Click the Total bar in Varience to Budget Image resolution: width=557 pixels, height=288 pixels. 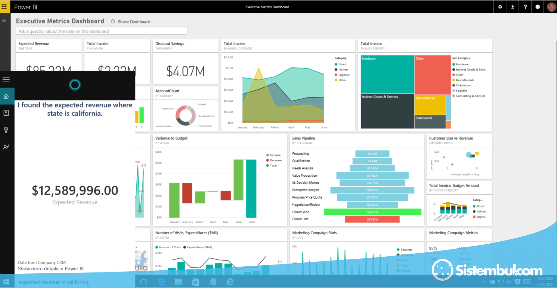251,189
